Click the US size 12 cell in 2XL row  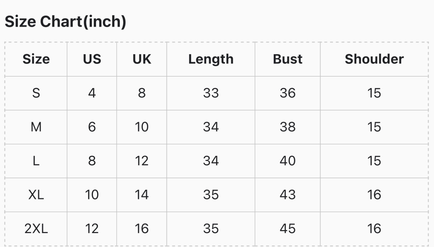click(x=92, y=229)
